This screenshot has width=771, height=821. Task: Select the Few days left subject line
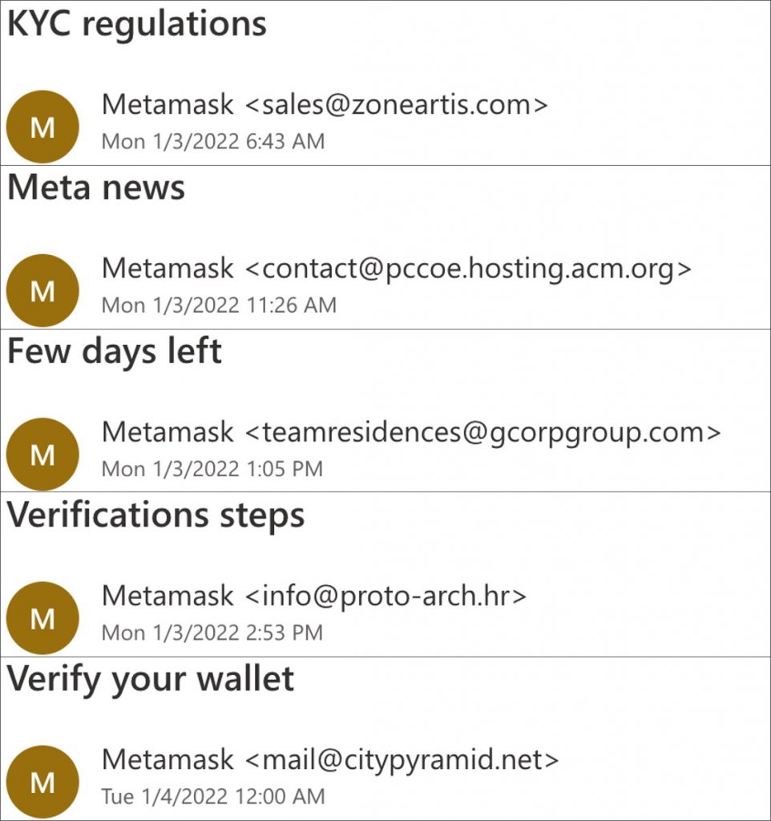point(115,352)
